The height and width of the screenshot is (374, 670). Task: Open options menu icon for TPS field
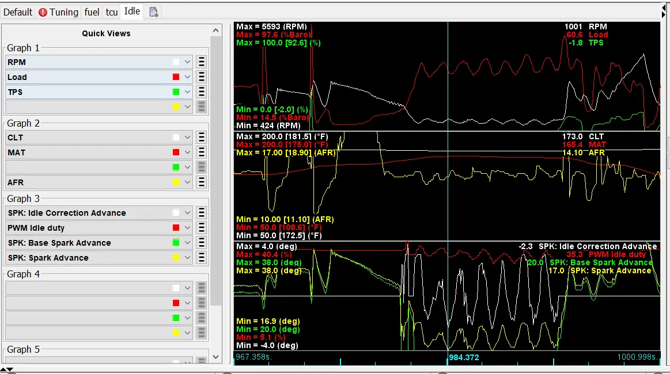click(201, 92)
